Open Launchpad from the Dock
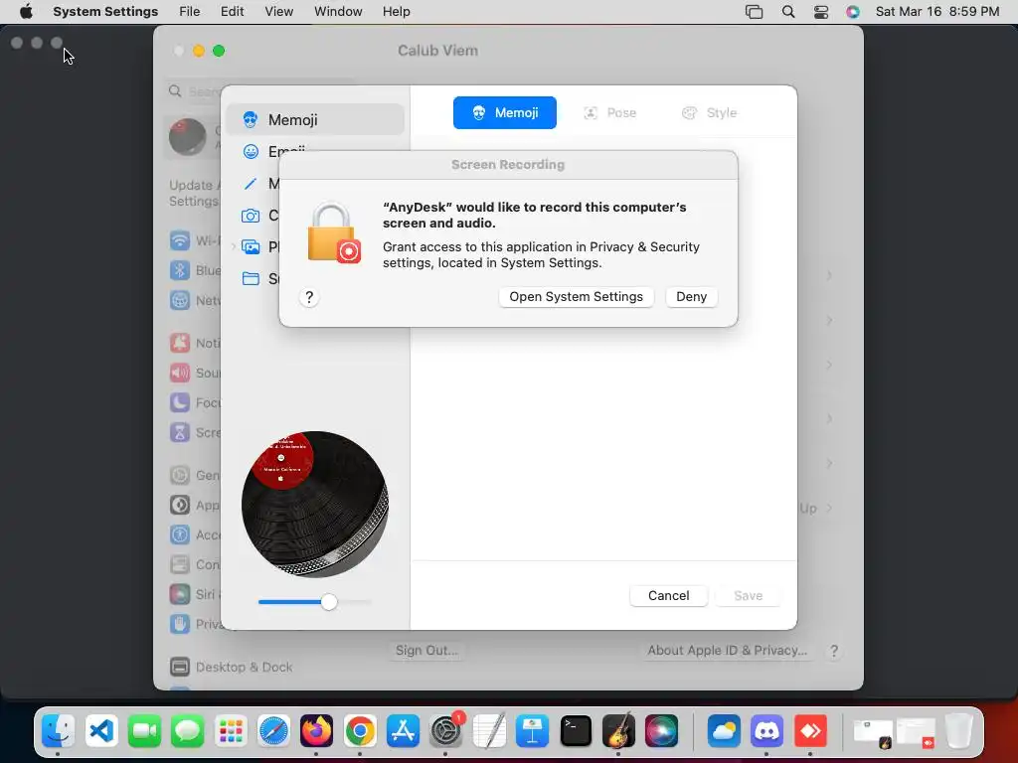This screenshot has height=763, width=1018. pyautogui.click(x=231, y=731)
